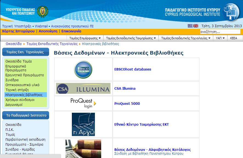The width and height of the screenshot is (243, 158).
Task: Click the Το Παιδαγωγικό Ινστιτούτο sidebar header
Action: click(x=26, y=115)
